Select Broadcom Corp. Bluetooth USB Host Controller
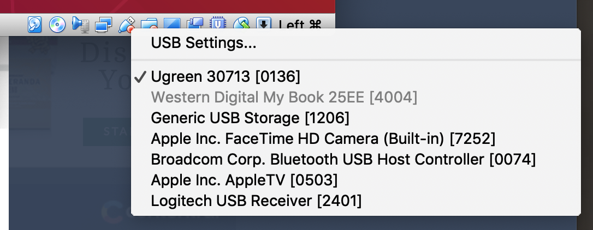This screenshot has width=593, height=230. tap(356, 159)
